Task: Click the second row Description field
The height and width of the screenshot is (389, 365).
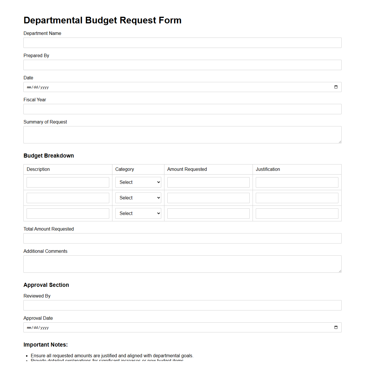Action: tap(68, 198)
